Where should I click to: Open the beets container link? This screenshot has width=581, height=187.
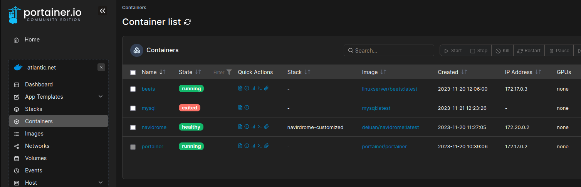point(148,89)
